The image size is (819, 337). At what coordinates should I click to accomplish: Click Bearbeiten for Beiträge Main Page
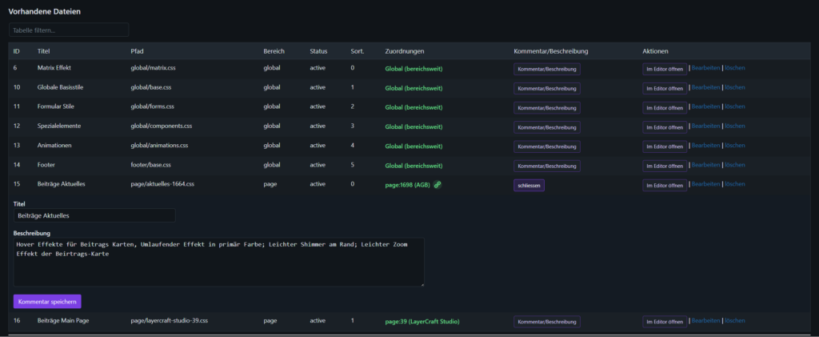pos(705,321)
